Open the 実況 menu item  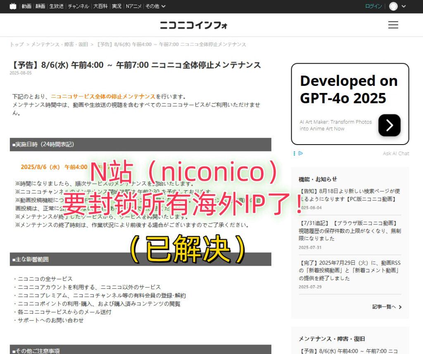pos(116,6)
